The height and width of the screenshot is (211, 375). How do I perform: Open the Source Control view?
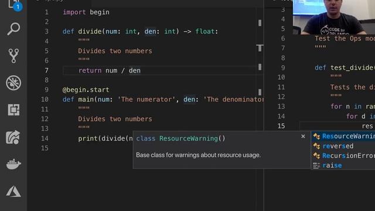[x=13, y=56]
